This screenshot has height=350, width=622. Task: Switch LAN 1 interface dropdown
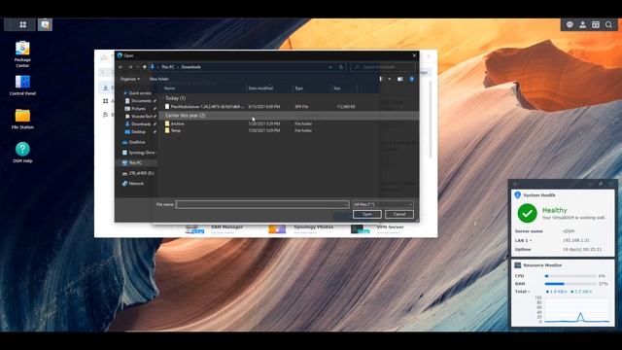[523, 240]
